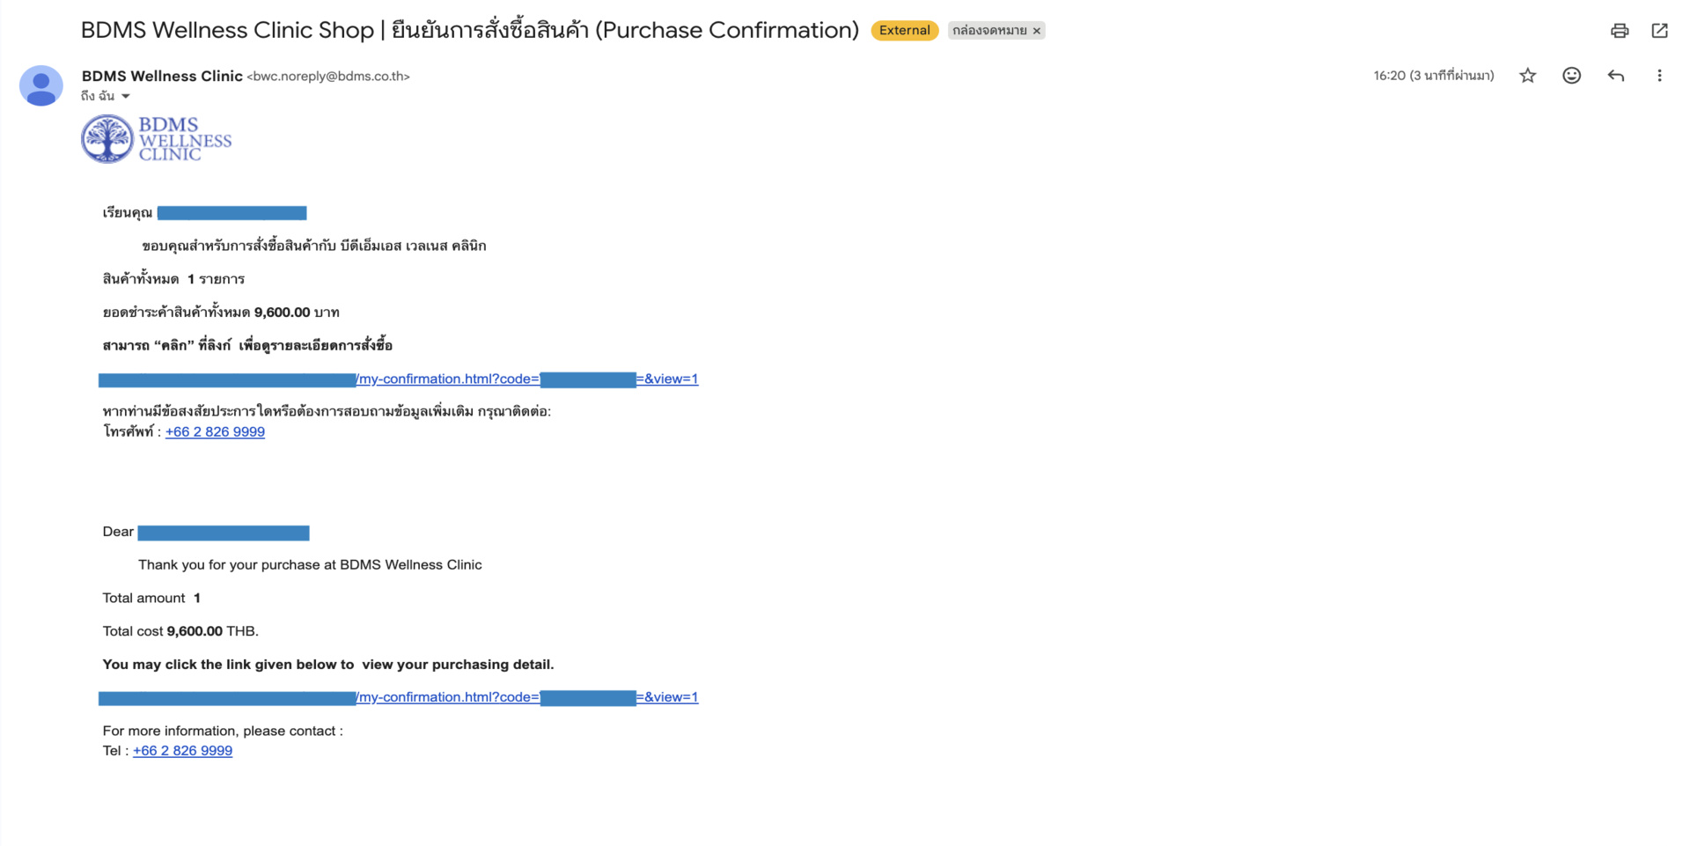Viewport: 1690px width, 846px height.
Task: Click phone number after Tel
Action: point(182,751)
